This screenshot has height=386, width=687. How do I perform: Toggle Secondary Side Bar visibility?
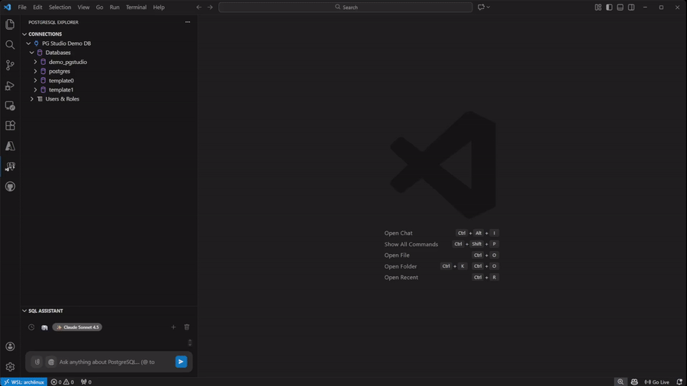tap(631, 7)
